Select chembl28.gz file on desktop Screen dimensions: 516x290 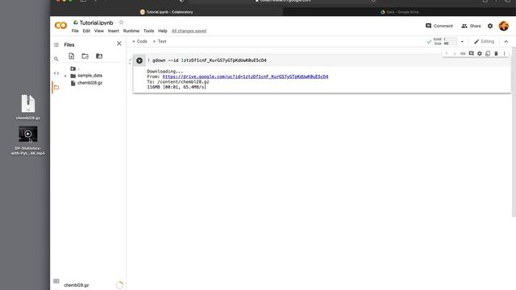coord(28,107)
